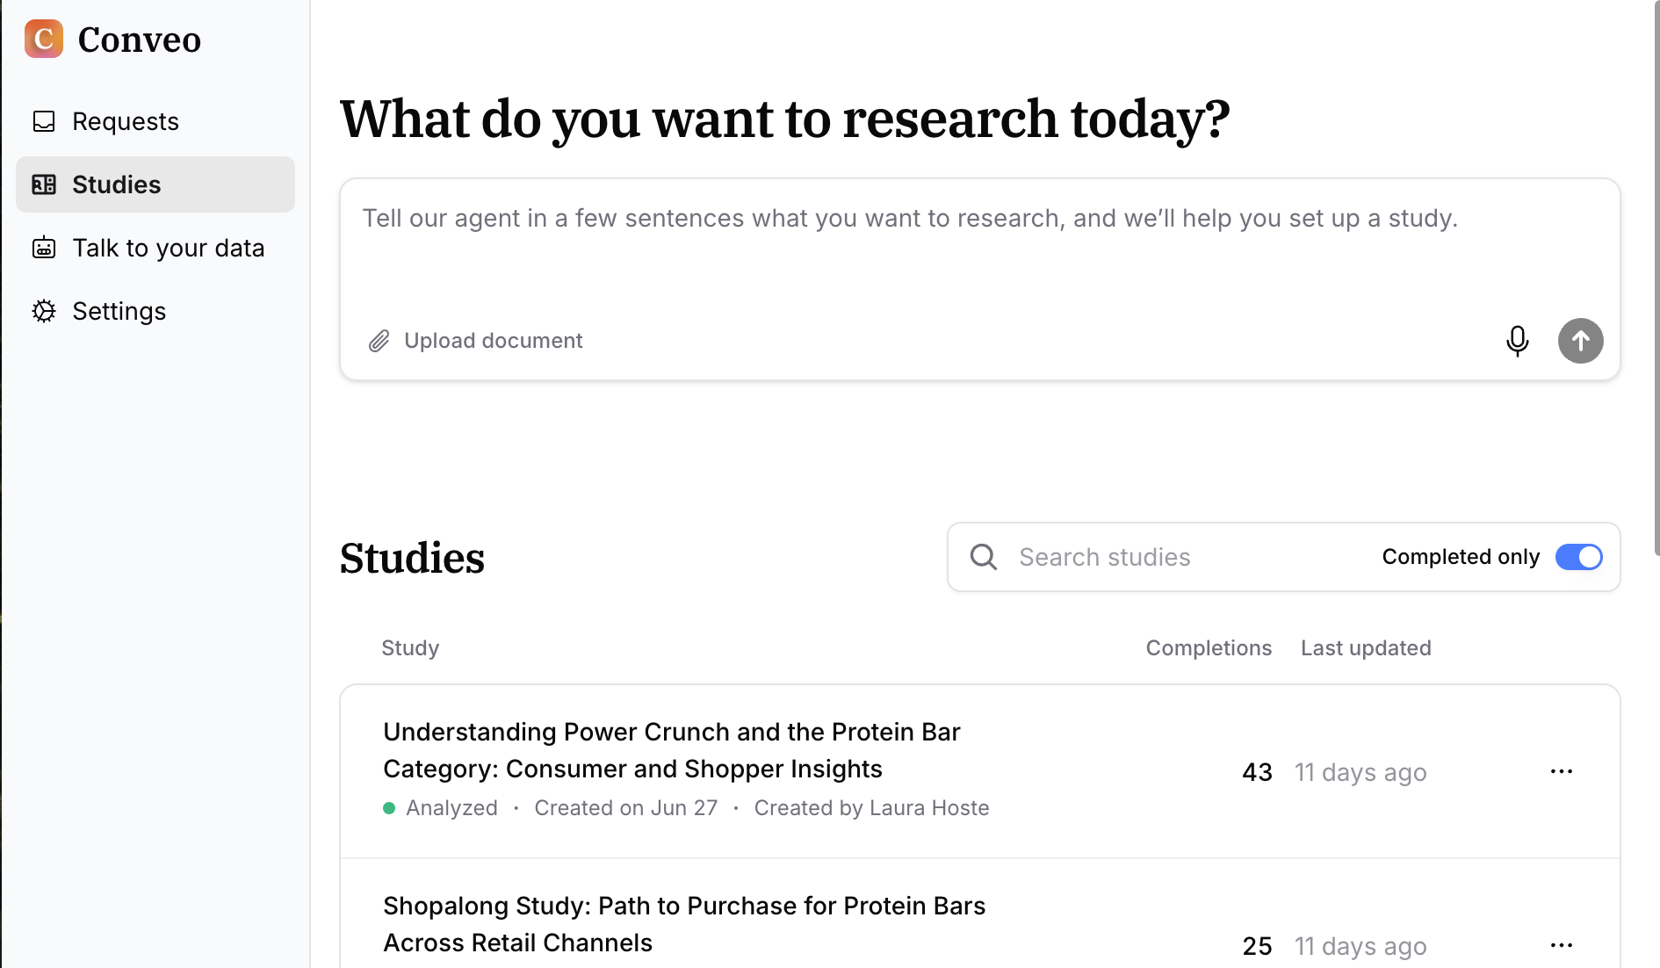1660x968 pixels.
Task: Click the paperclip attachment icon
Action: point(379,341)
